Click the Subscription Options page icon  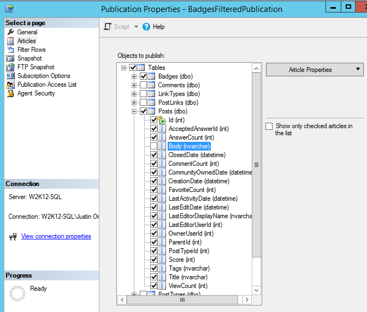point(10,76)
